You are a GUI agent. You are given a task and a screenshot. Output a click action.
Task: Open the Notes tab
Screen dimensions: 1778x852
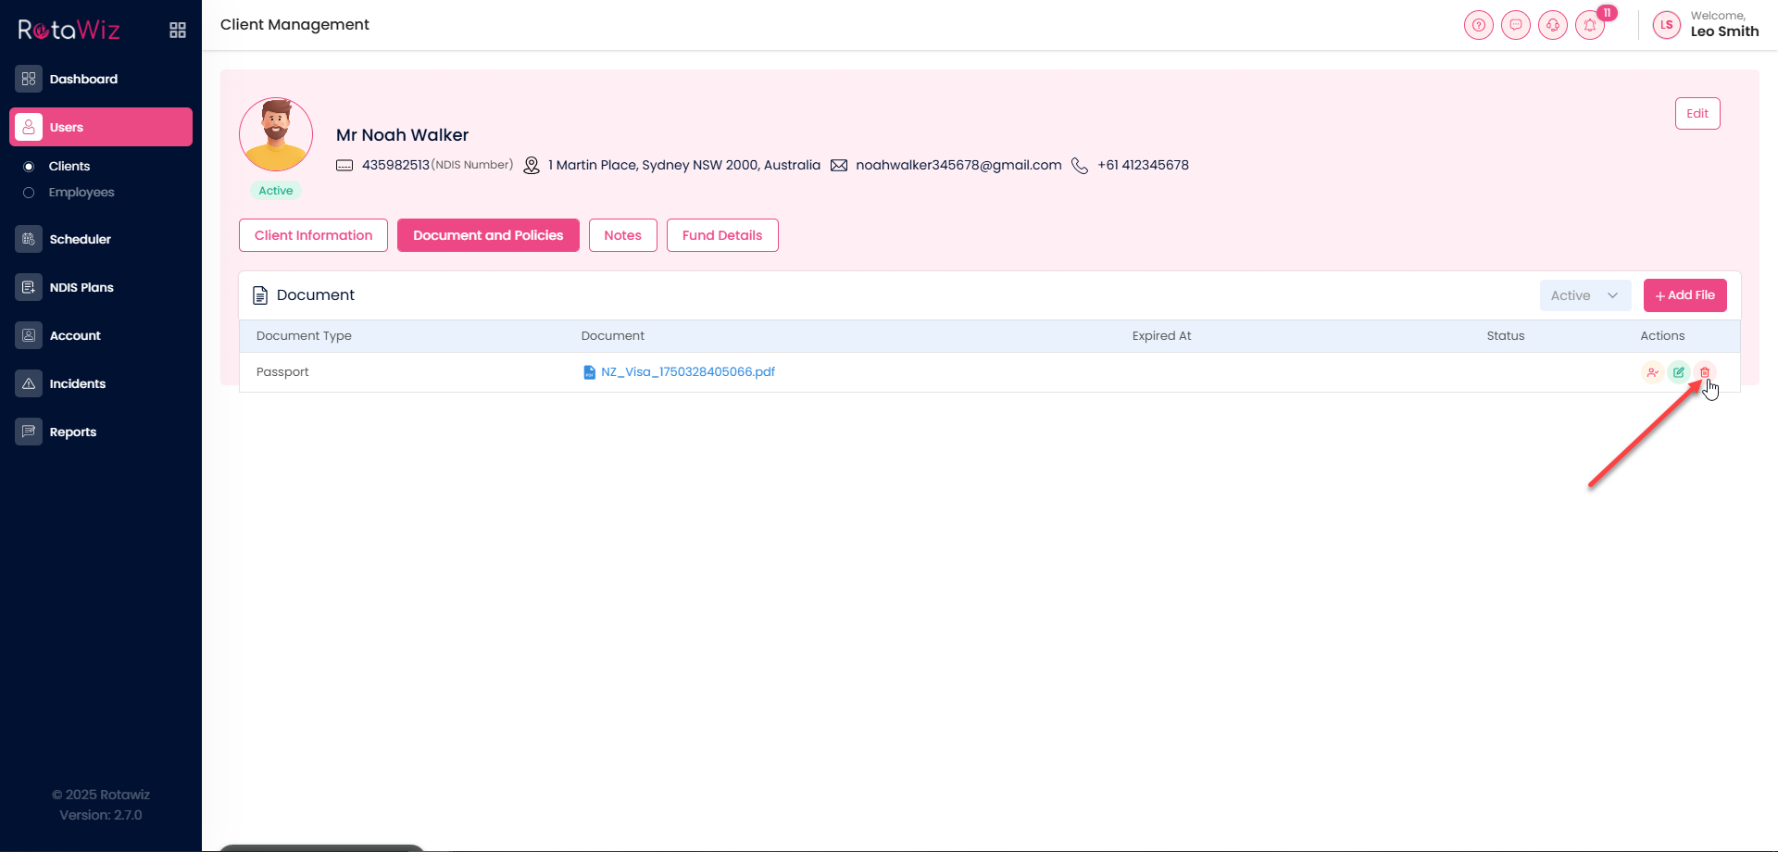click(622, 235)
